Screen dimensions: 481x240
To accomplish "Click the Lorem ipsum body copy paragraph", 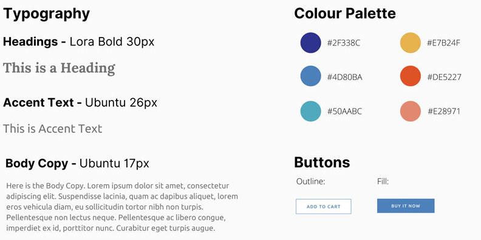I will tap(122, 207).
